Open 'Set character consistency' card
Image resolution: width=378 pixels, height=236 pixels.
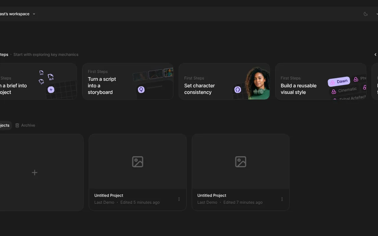click(224, 81)
